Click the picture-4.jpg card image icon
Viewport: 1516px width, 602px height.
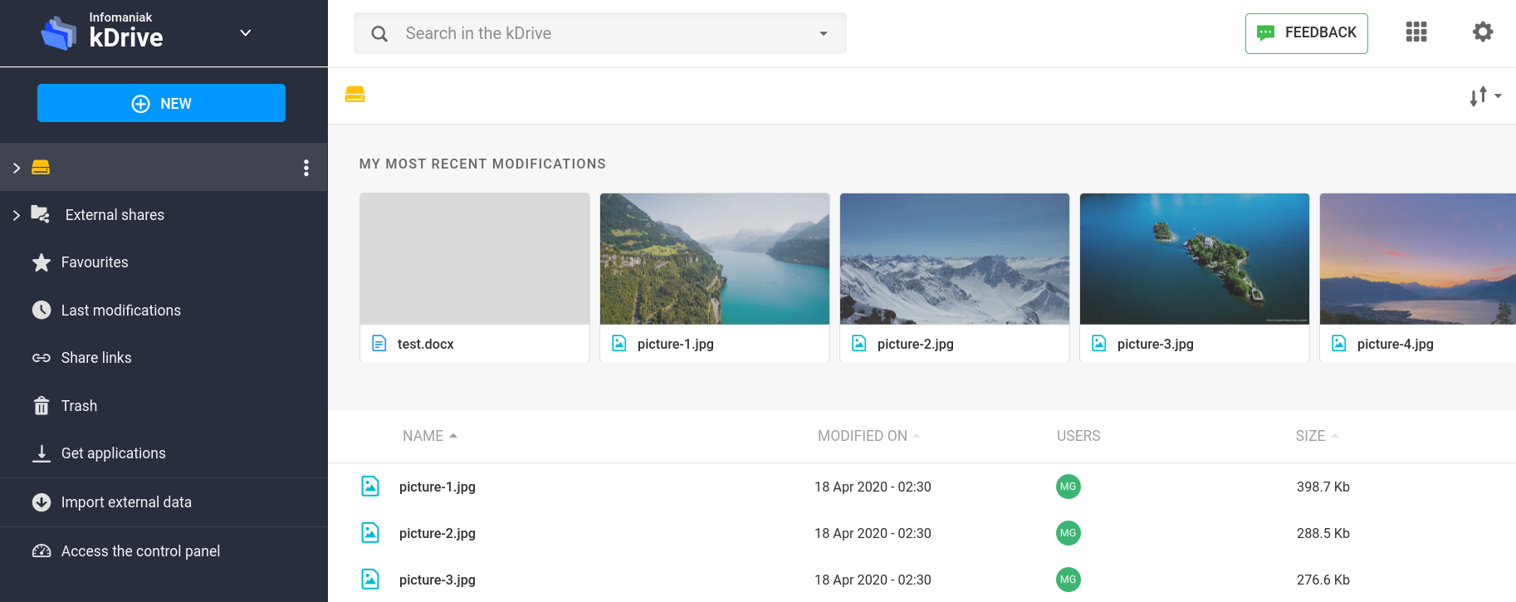coord(1339,343)
